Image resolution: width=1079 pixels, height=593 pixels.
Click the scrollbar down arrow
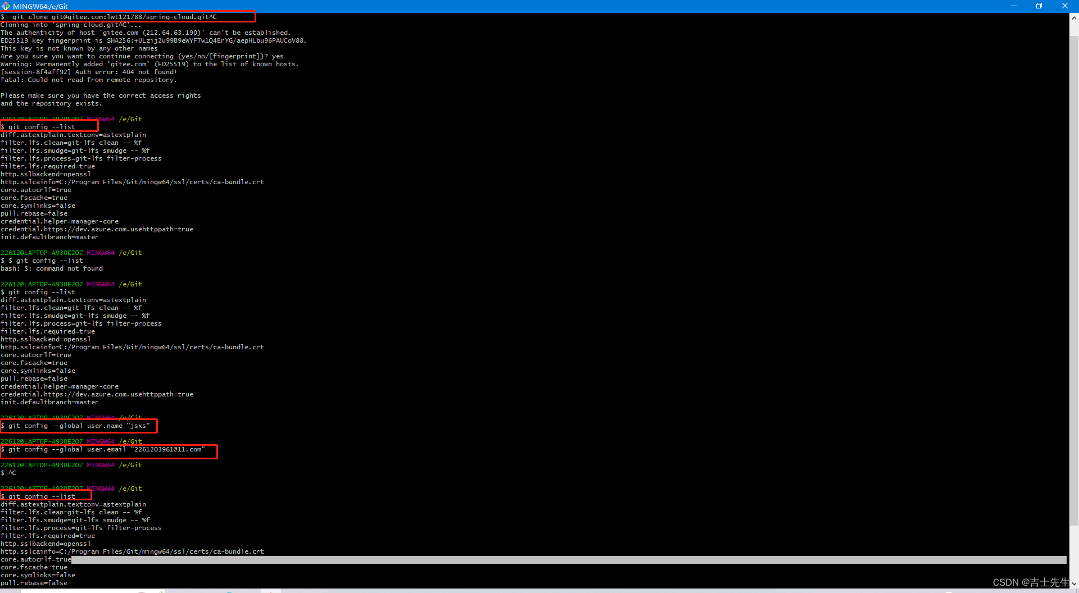(x=1074, y=583)
